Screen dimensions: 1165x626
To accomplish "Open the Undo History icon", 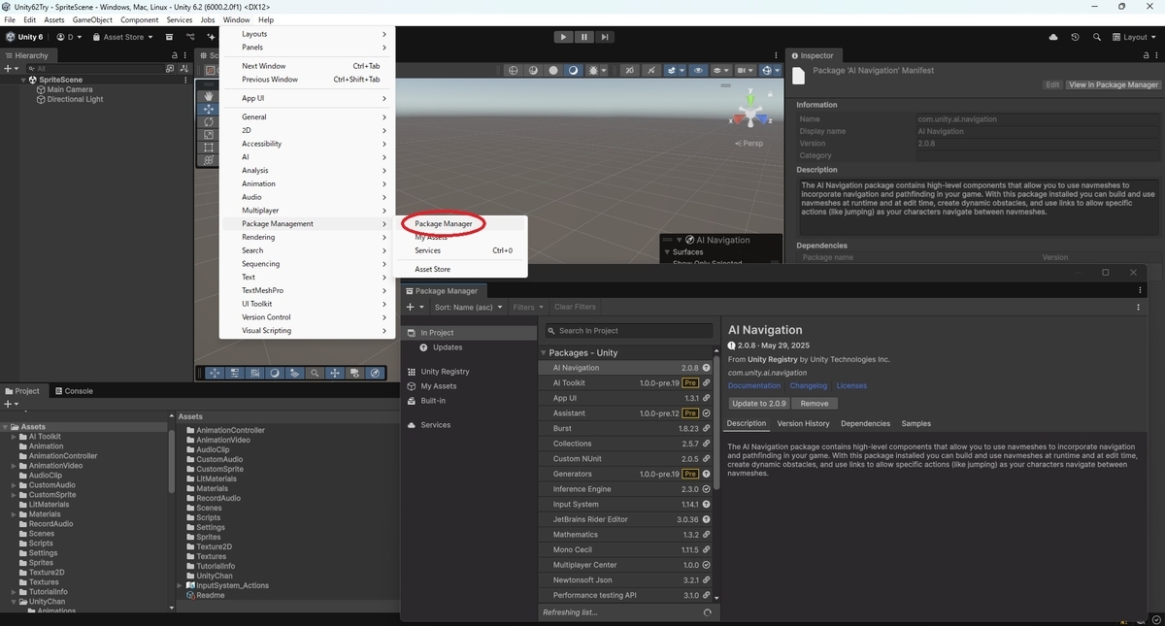I will point(1075,37).
